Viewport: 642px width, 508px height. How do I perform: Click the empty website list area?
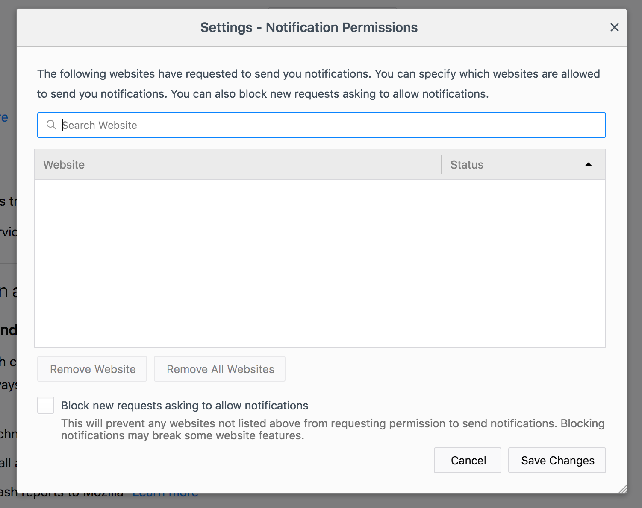tap(320, 263)
